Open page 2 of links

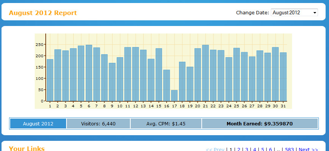point(239,149)
